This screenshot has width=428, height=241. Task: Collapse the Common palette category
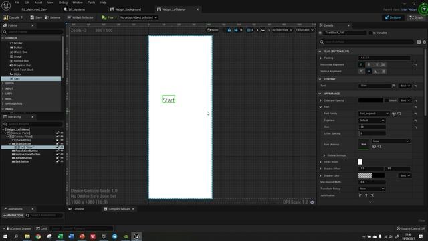(3, 38)
